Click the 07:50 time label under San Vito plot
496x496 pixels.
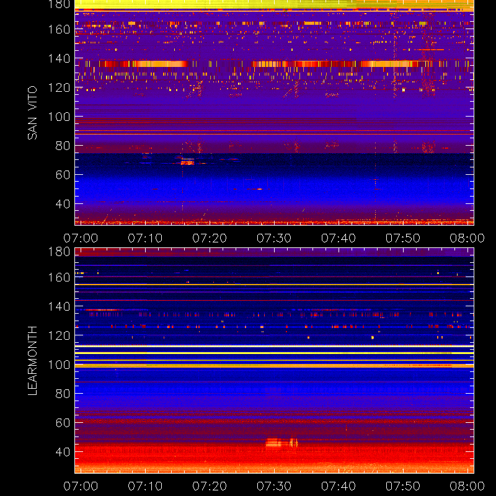click(x=402, y=238)
